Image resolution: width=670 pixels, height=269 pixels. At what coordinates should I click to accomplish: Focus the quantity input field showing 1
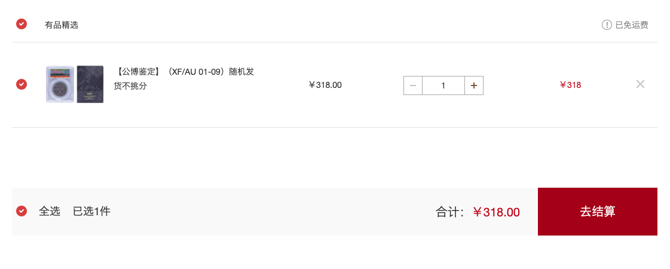click(443, 85)
